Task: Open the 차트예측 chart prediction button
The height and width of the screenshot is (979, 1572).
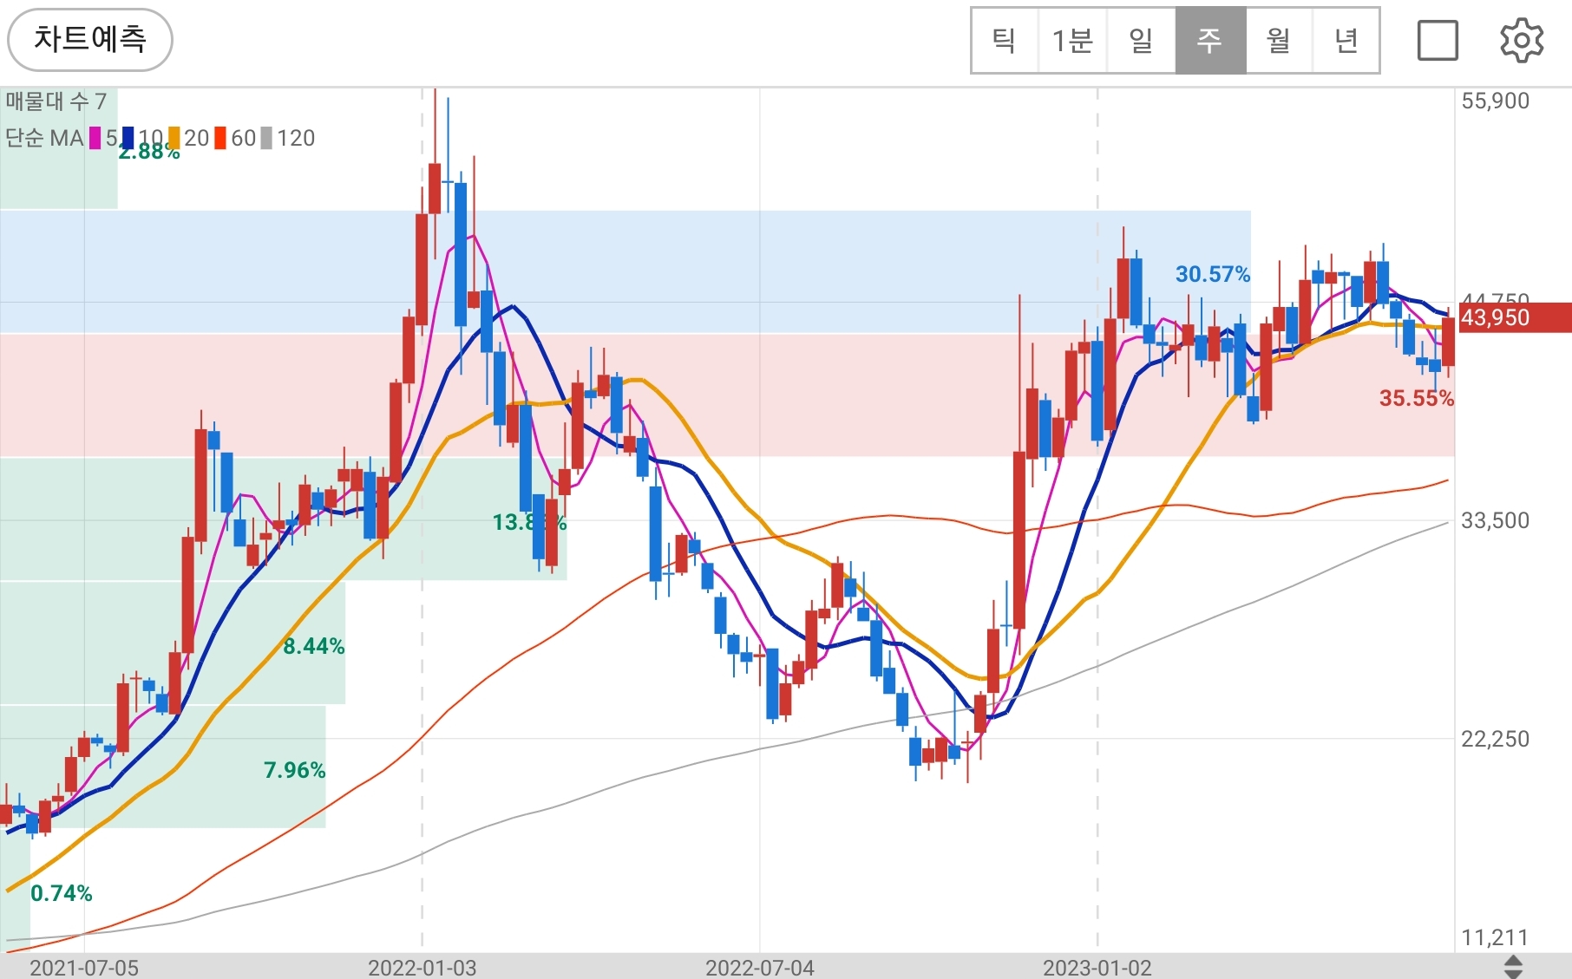Action: click(90, 40)
